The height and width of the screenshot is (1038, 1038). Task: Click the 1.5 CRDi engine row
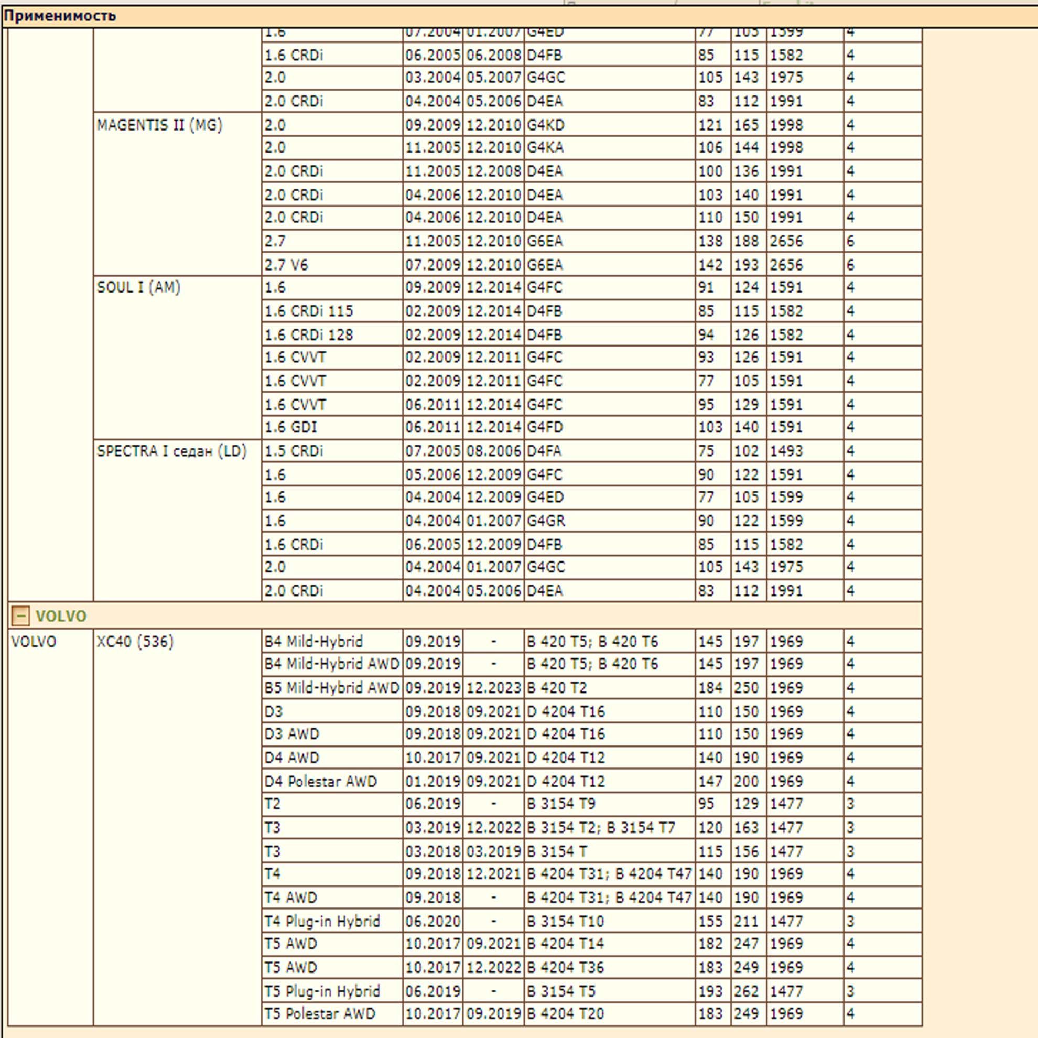click(x=294, y=451)
